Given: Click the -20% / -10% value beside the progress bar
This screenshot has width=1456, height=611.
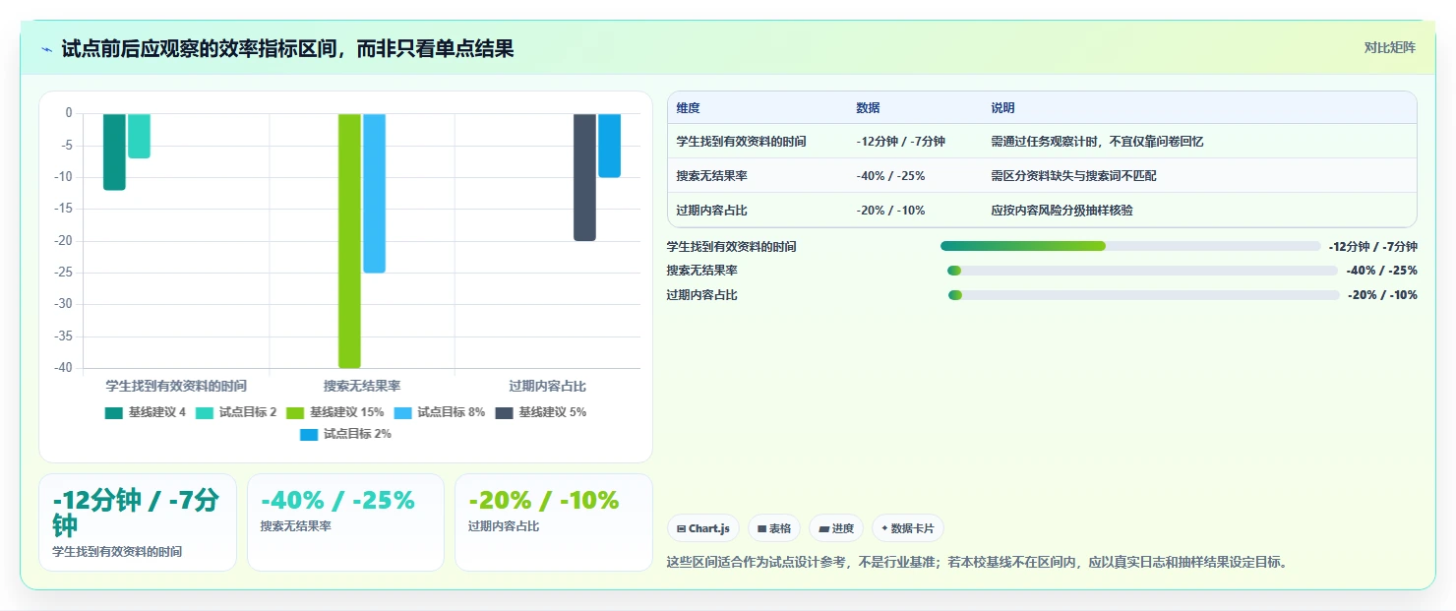Looking at the screenshot, I should click(1382, 295).
